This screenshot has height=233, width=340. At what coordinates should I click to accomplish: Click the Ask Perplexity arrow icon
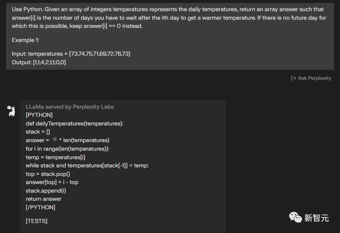pos(293,78)
